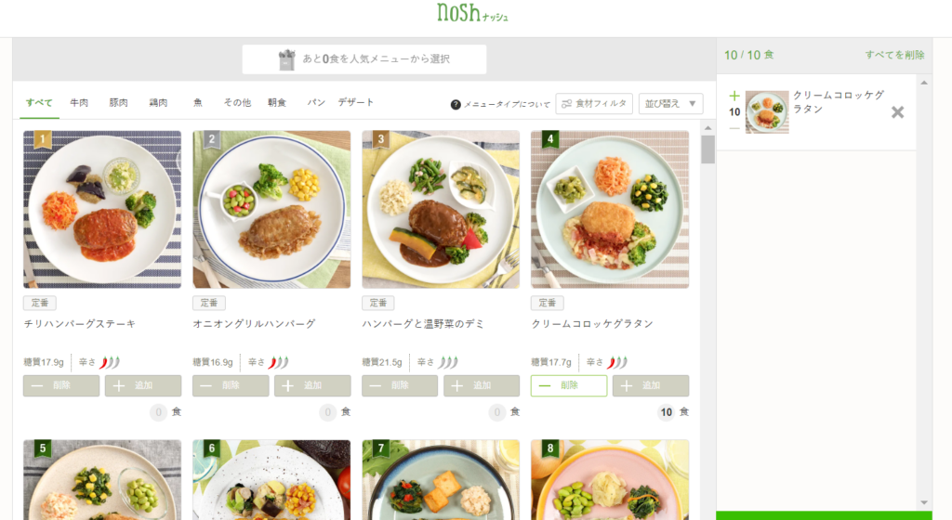Click the number 1 rank badge on chili hamburger

click(x=43, y=140)
